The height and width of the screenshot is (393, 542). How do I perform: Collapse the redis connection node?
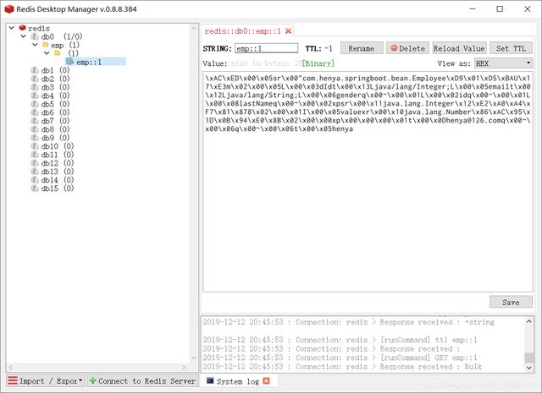tap(12, 28)
